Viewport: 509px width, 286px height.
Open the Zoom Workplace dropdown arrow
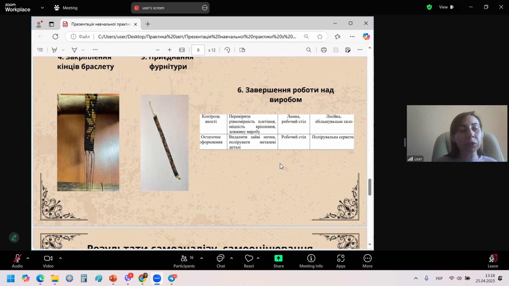point(42,8)
